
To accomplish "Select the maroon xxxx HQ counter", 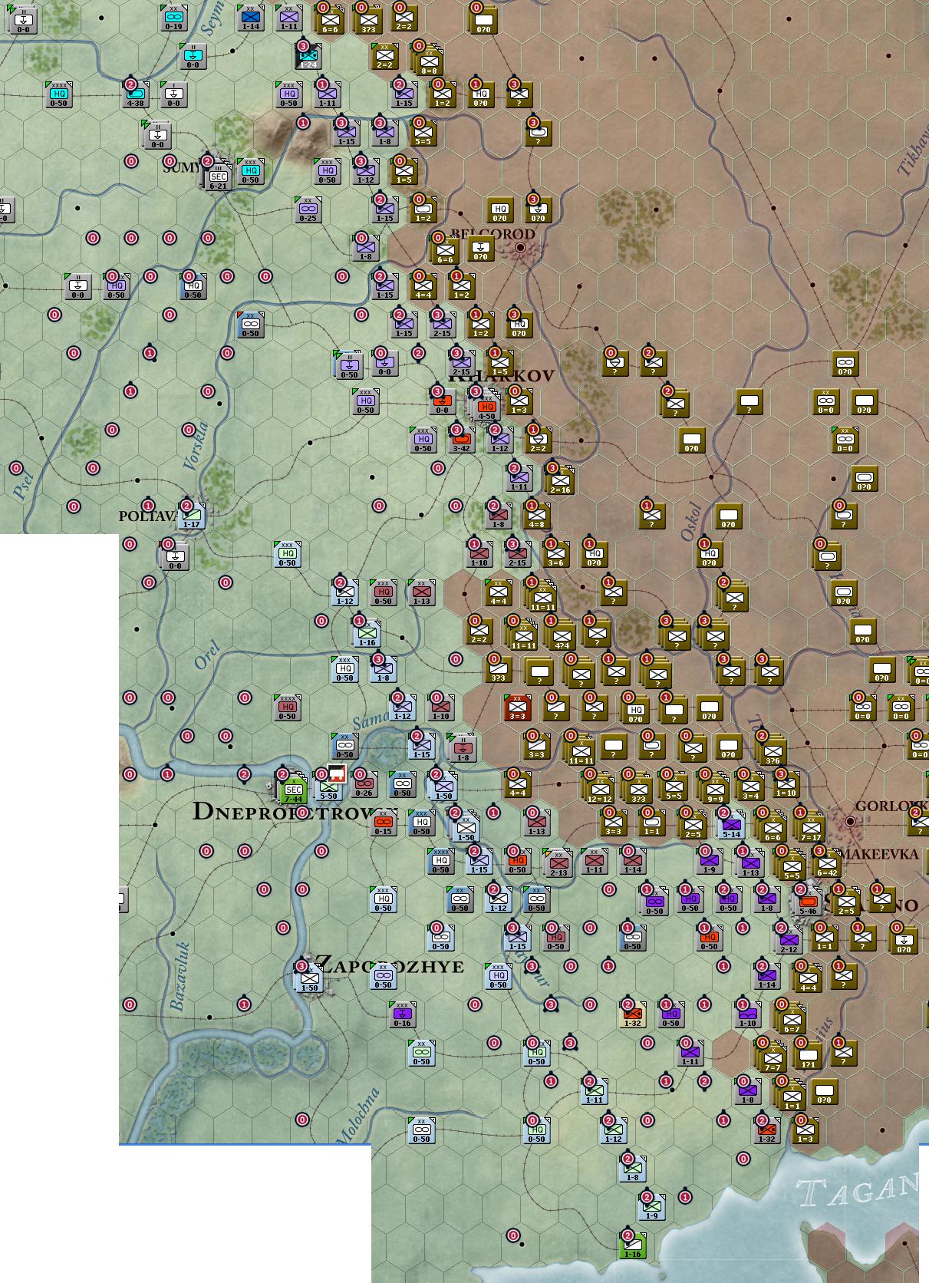I will (287, 708).
